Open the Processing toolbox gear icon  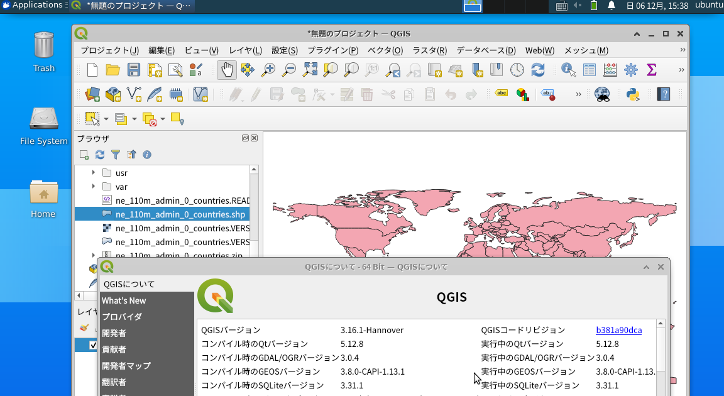(631, 70)
